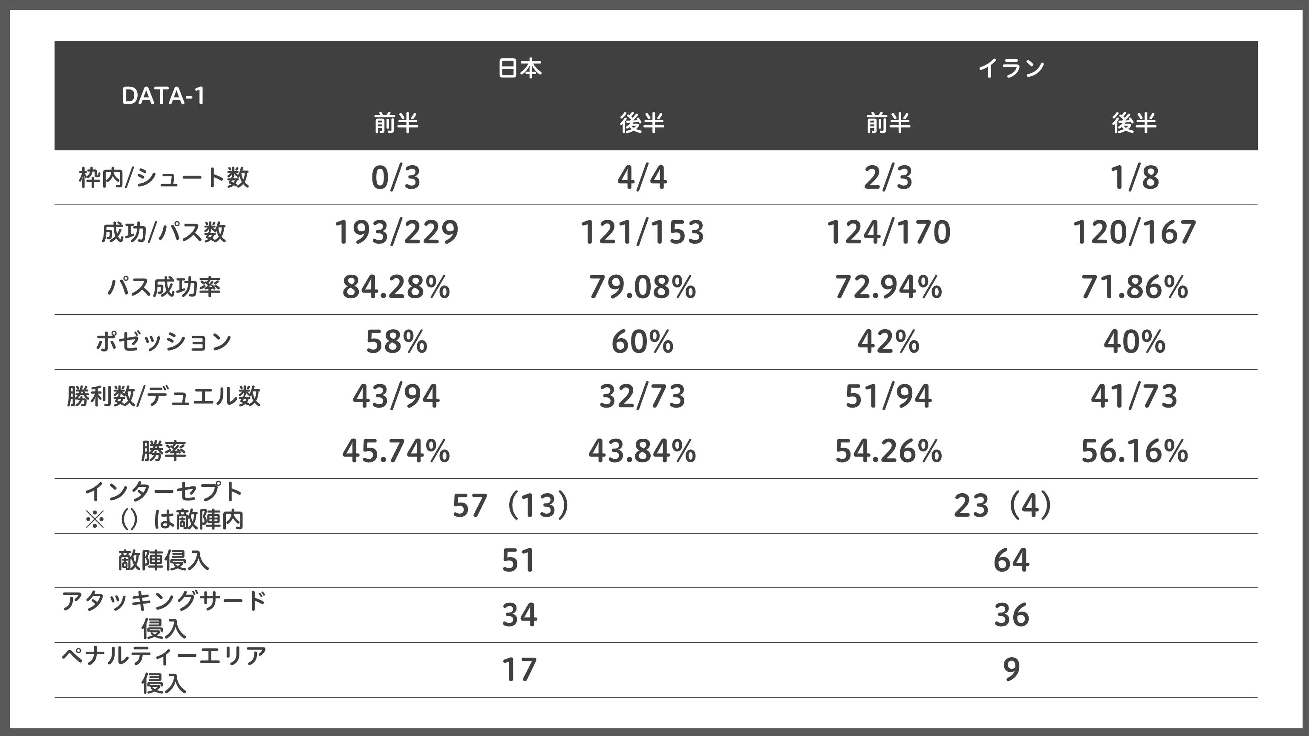Select the 枠内/シュート数 row label
Screen dimensions: 1309x736
tap(163, 178)
